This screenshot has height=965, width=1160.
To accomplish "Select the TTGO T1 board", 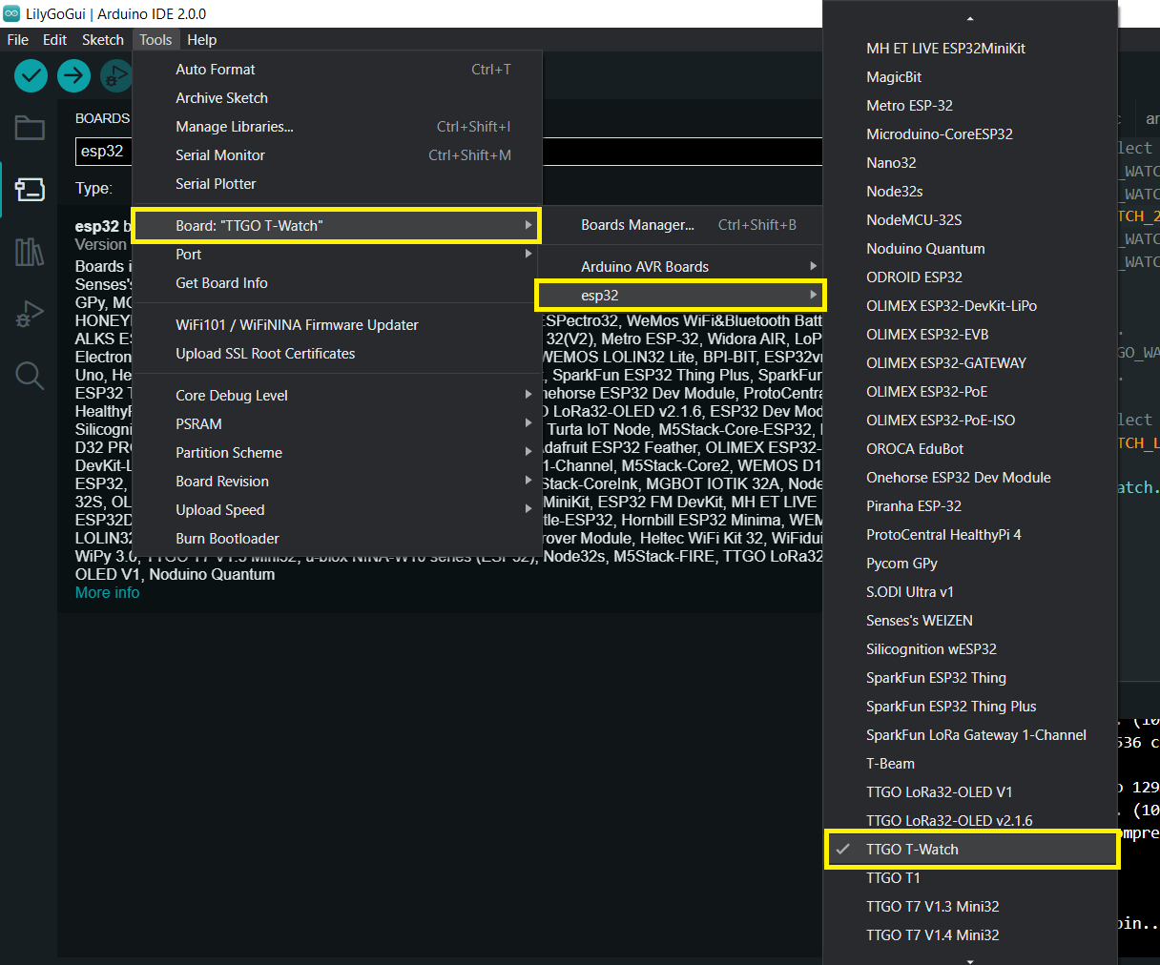I will (x=970, y=877).
